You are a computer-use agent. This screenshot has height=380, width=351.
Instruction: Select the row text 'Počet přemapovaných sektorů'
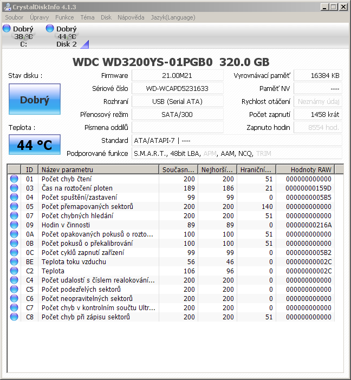87,206
